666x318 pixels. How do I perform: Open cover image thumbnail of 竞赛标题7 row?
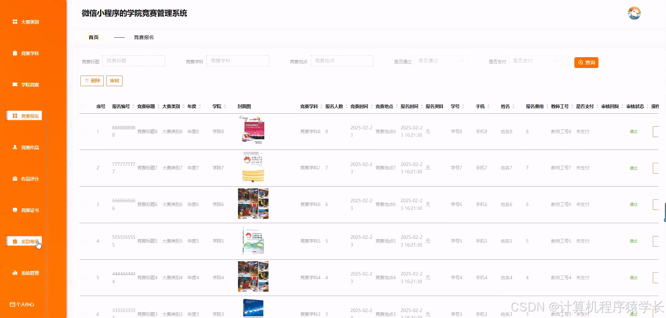253,167
